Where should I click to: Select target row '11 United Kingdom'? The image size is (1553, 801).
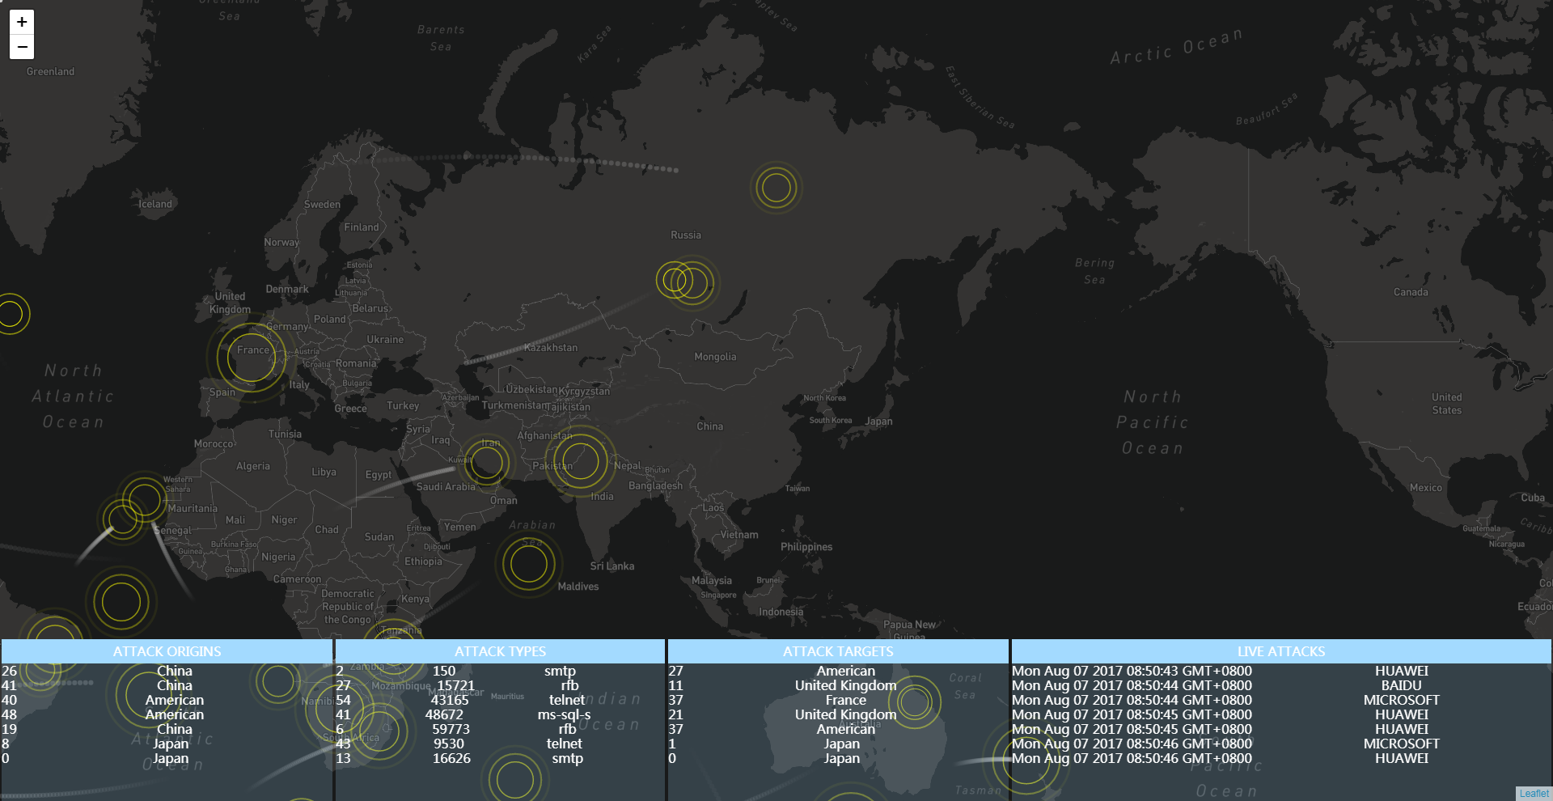click(838, 685)
